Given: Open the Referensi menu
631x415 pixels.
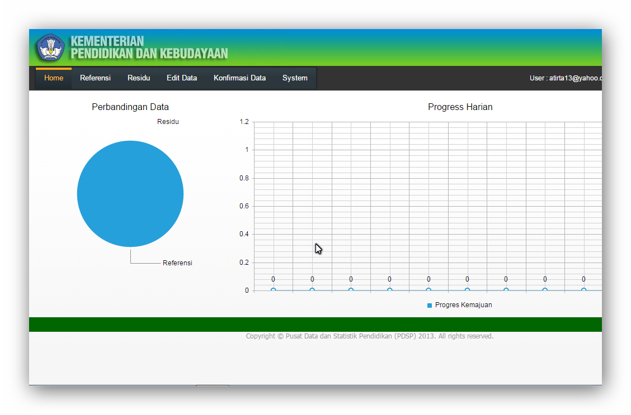Looking at the screenshot, I should click(x=95, y=78).
